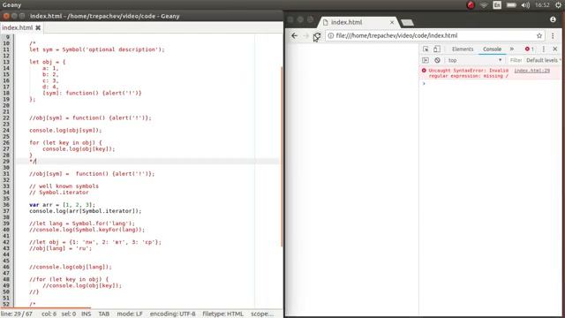Click the '// well known symbols' comment
The height and width of the screenshot is (318, 565).
click(64, 186)
